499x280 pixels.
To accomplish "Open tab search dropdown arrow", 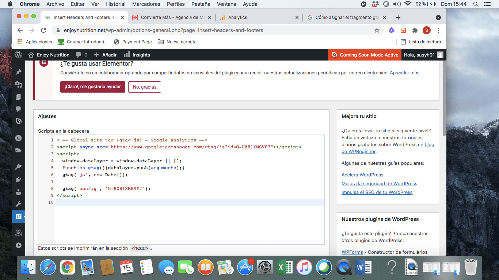I will [x=438, y=17].
